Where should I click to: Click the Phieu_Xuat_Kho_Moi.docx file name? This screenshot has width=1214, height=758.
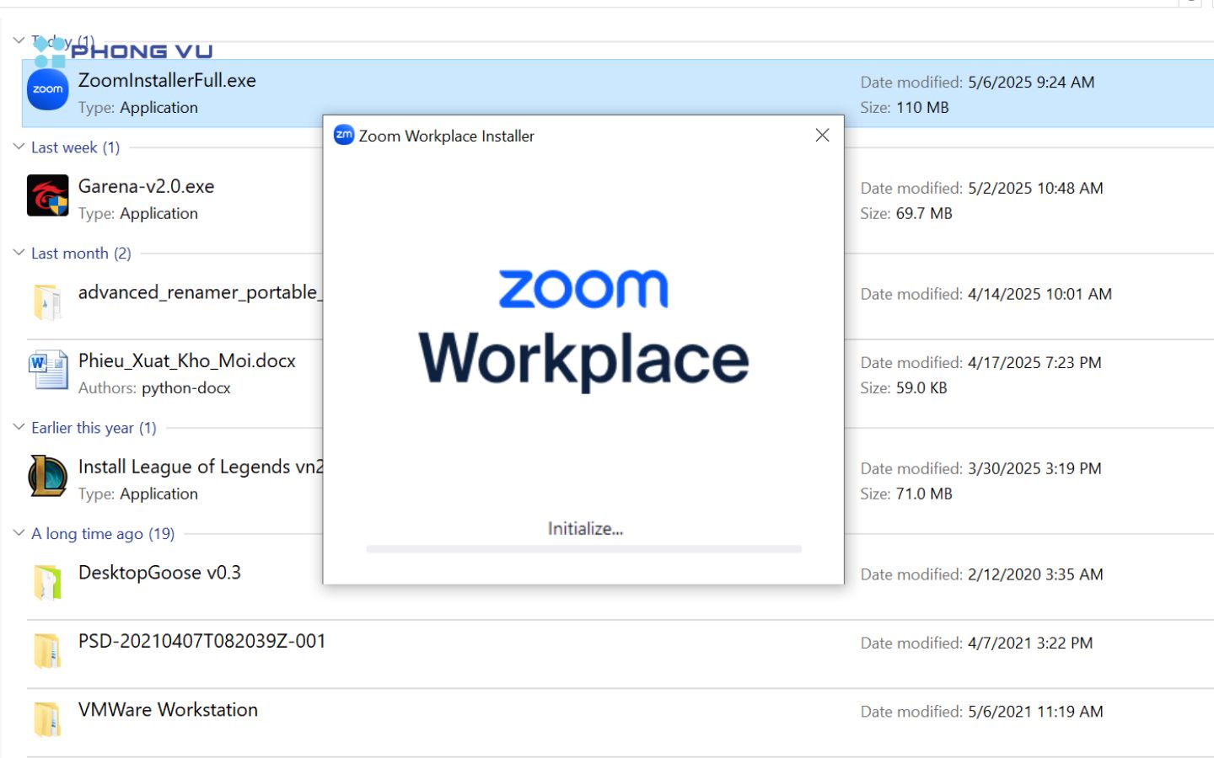[186, 360]
